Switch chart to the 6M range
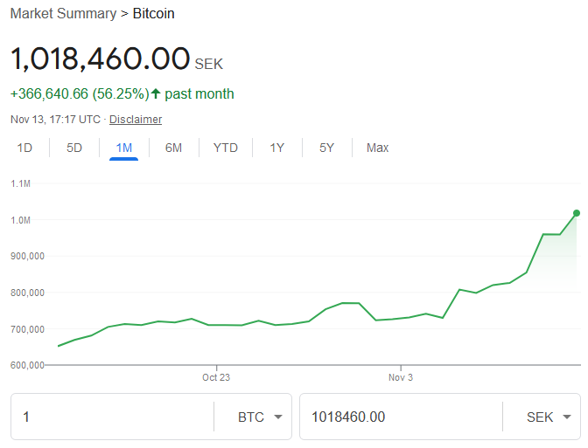Viewport: 588px width, 448px height. pyautogui.click(x=173, y=148)
